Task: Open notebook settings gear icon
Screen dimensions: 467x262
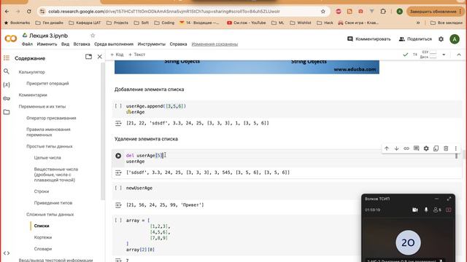Action: [441, 39]
